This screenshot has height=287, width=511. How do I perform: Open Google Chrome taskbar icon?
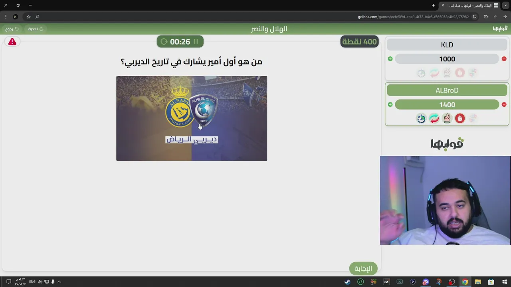pos(465,282)
